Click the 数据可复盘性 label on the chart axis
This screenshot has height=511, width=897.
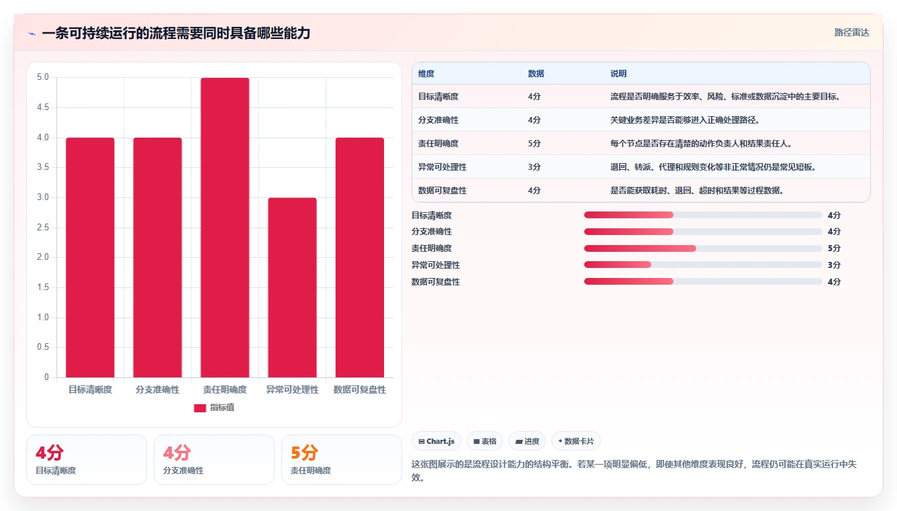tap(360, 389)
